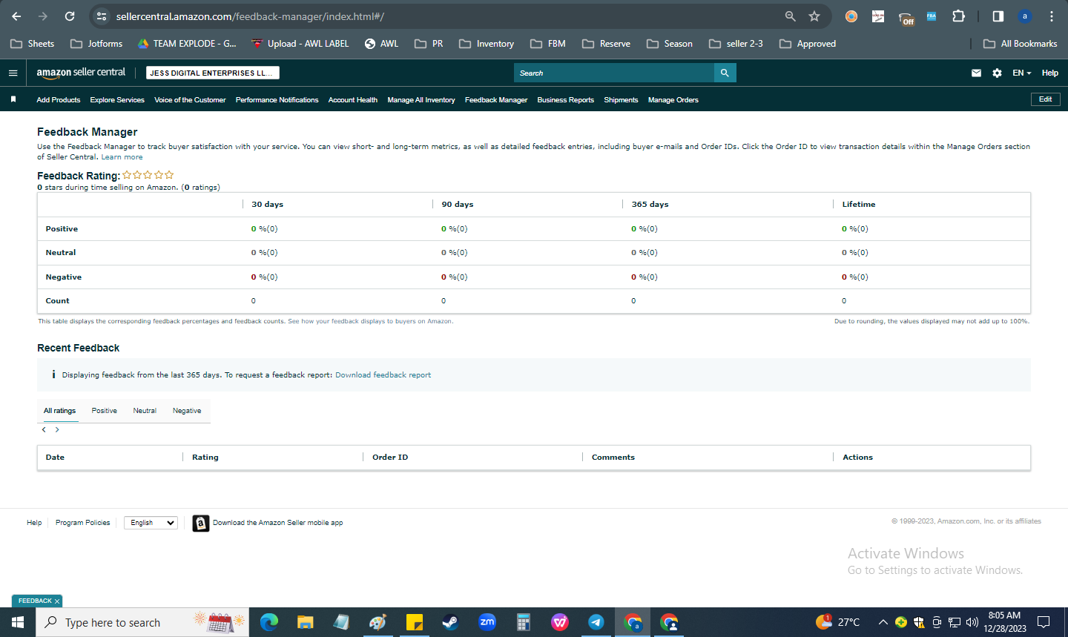Viewport: 1068px width, 637px height.
Task: Go to previous feedback page arrow
Action: click(x=44, y=429)
